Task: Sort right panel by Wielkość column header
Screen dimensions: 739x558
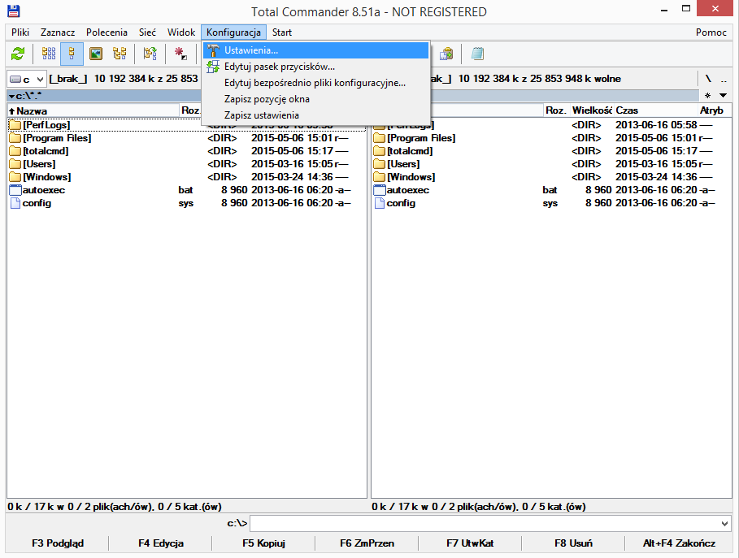Action: pos(592,110)
